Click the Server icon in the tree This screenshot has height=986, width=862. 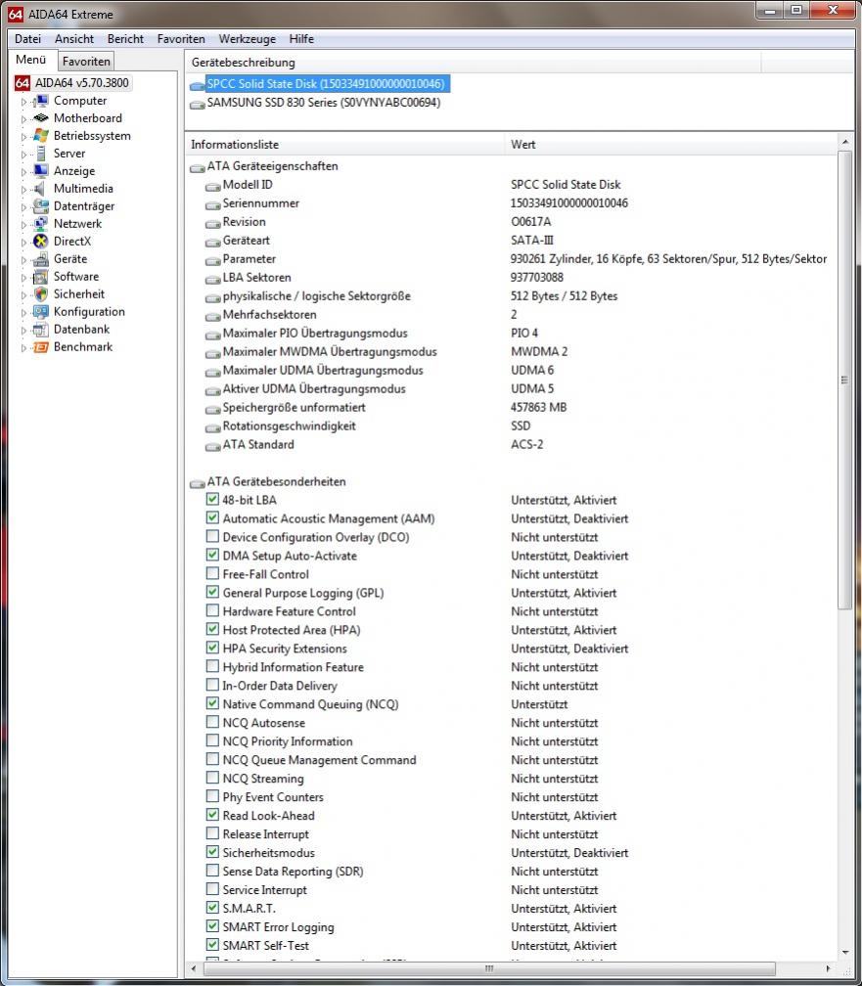41,154
